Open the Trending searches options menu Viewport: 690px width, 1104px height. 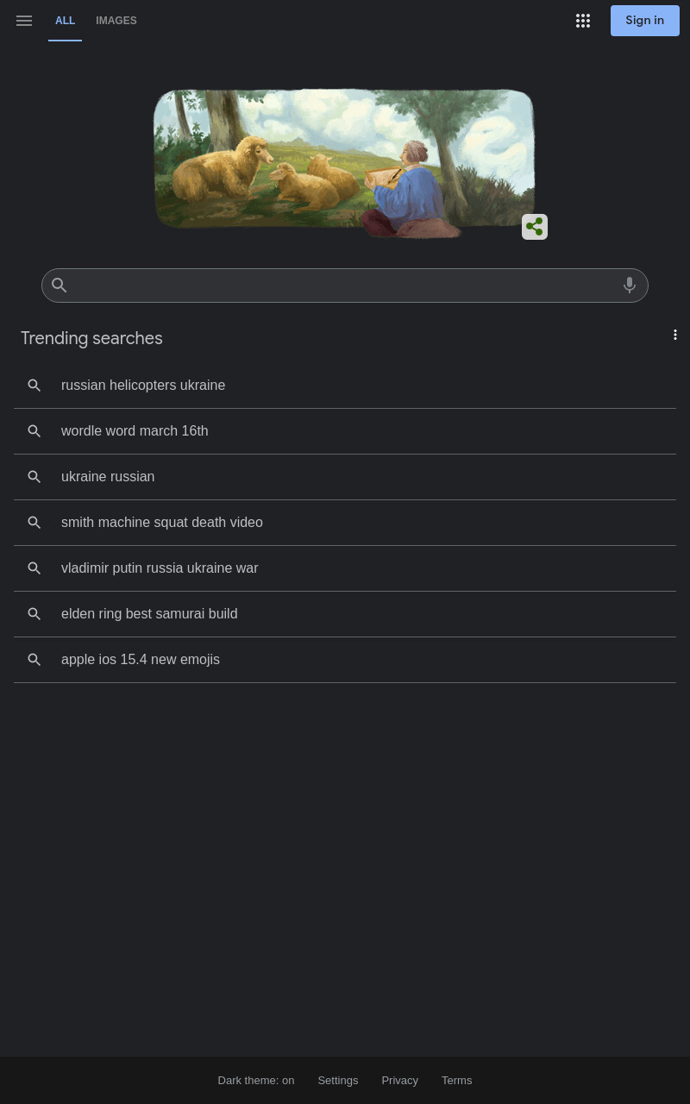[675, 335]
